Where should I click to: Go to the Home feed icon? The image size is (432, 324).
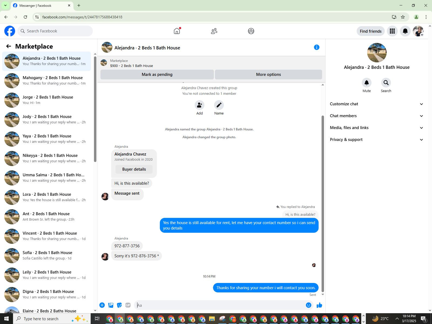click(x=177, y=31)
